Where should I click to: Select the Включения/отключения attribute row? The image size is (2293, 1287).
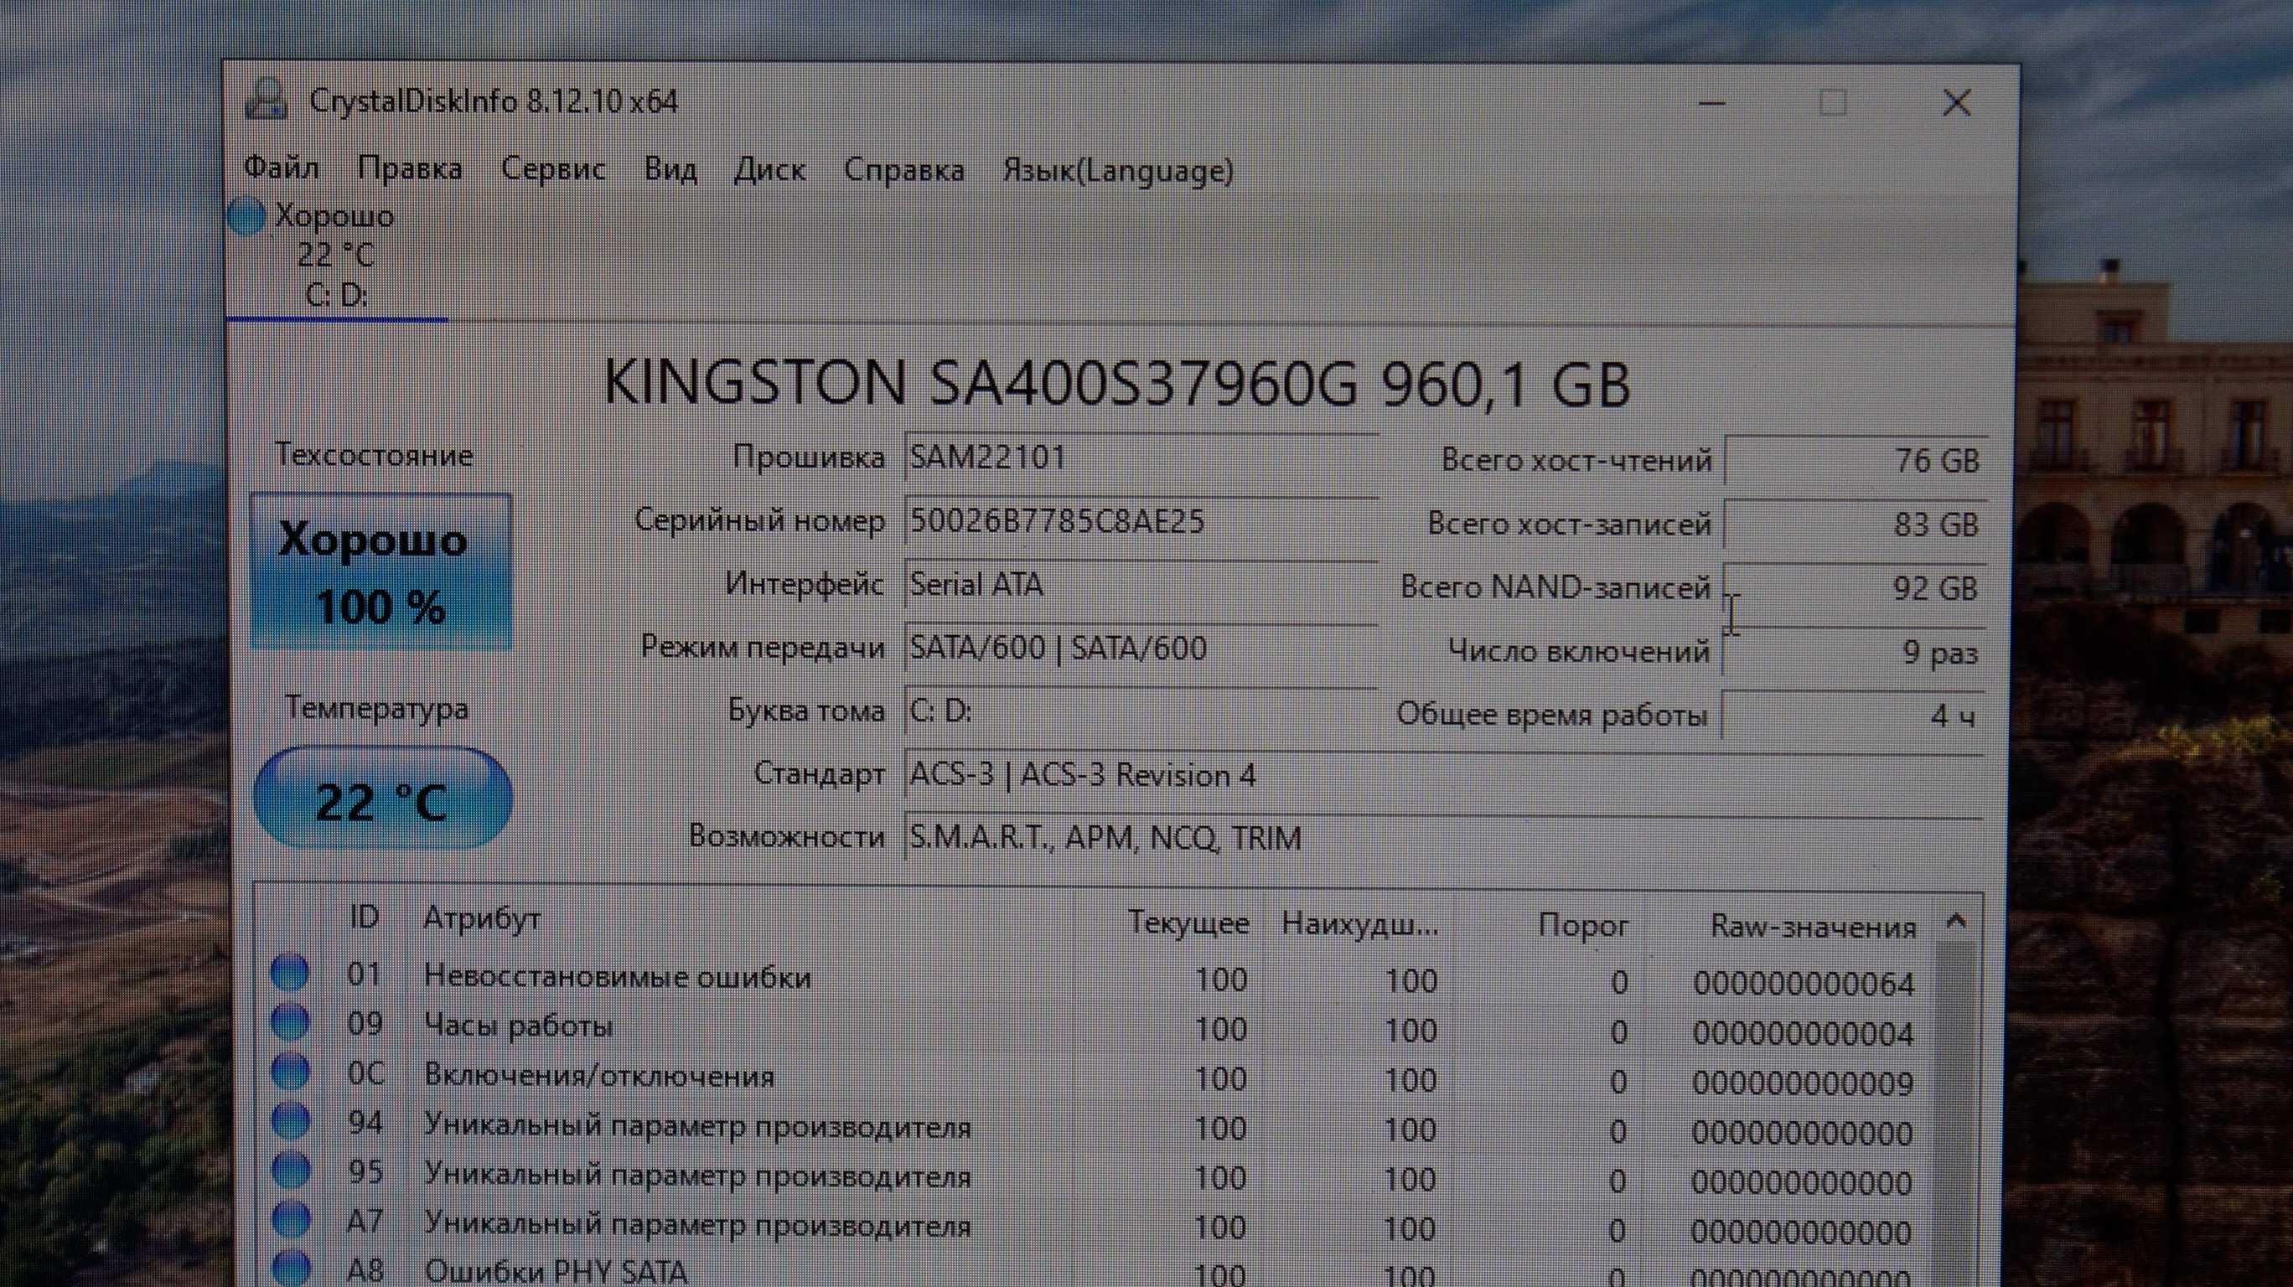(1095, 1078)
